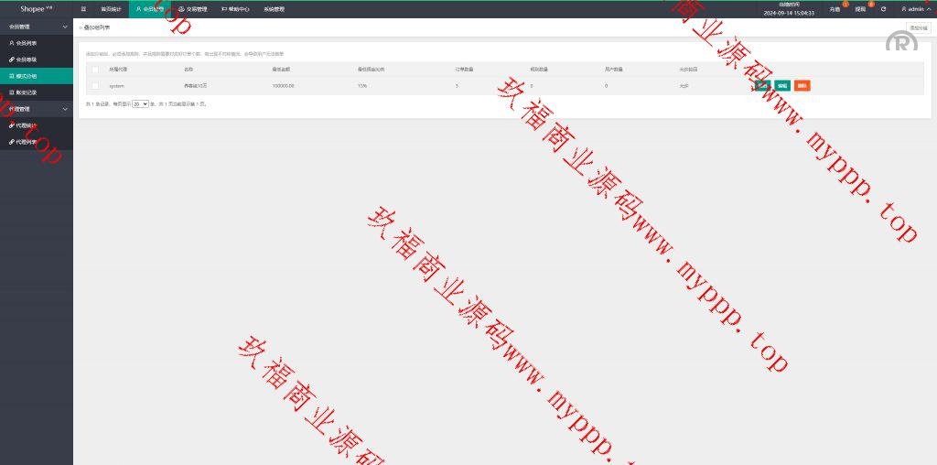Open 会员列表 from the sidebar
Image resolution: width=937 pixels, height=465 pixels.
pyautogui.click(x=26, y=43)
